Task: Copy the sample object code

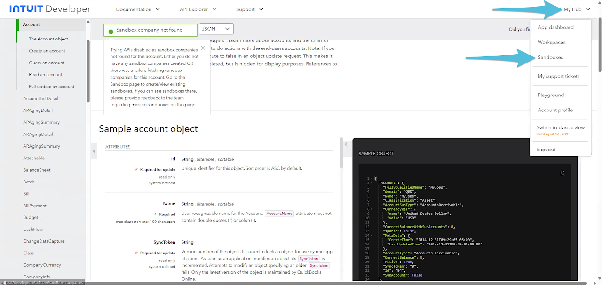Action: coord(562,173)
